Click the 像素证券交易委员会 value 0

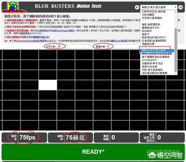159,138
